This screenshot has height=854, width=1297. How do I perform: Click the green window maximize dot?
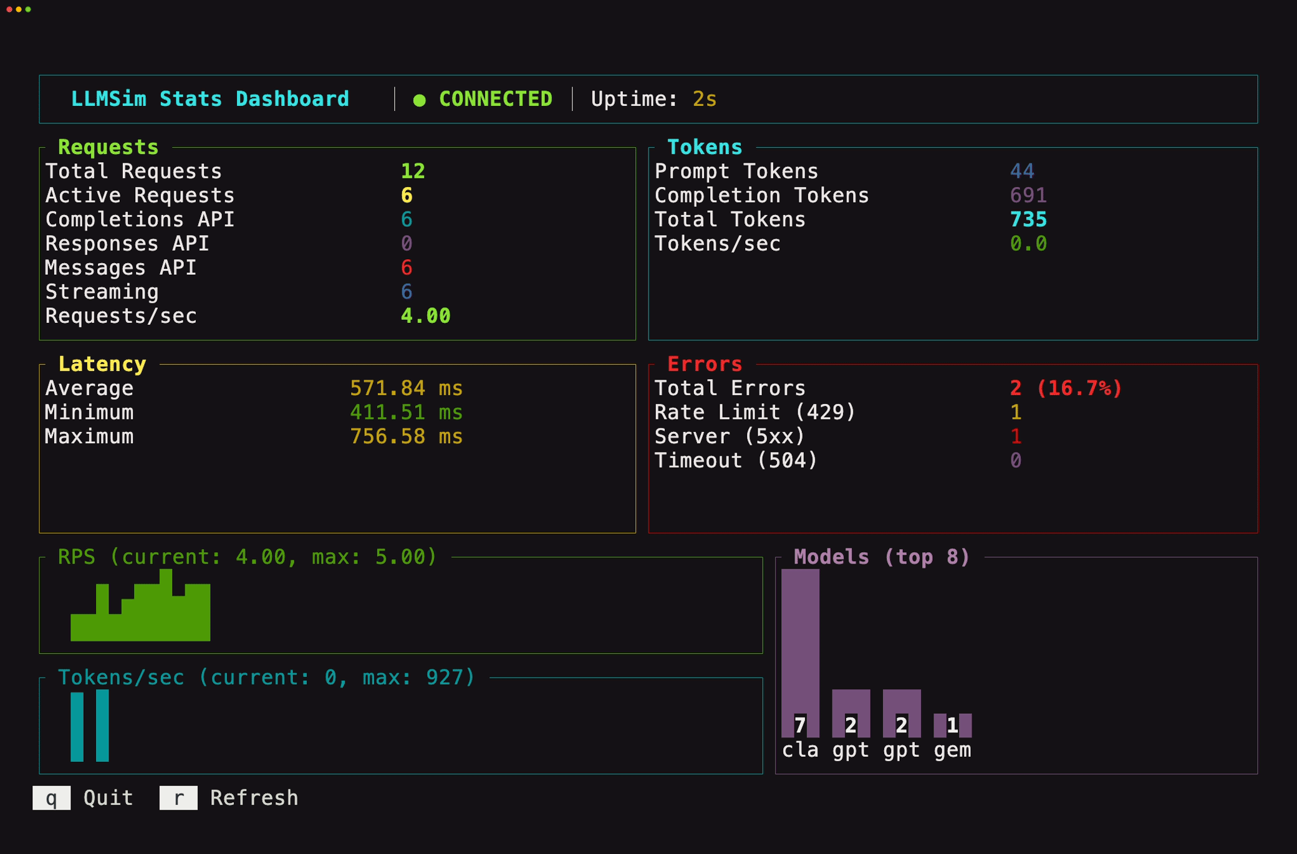click(28, 9)
